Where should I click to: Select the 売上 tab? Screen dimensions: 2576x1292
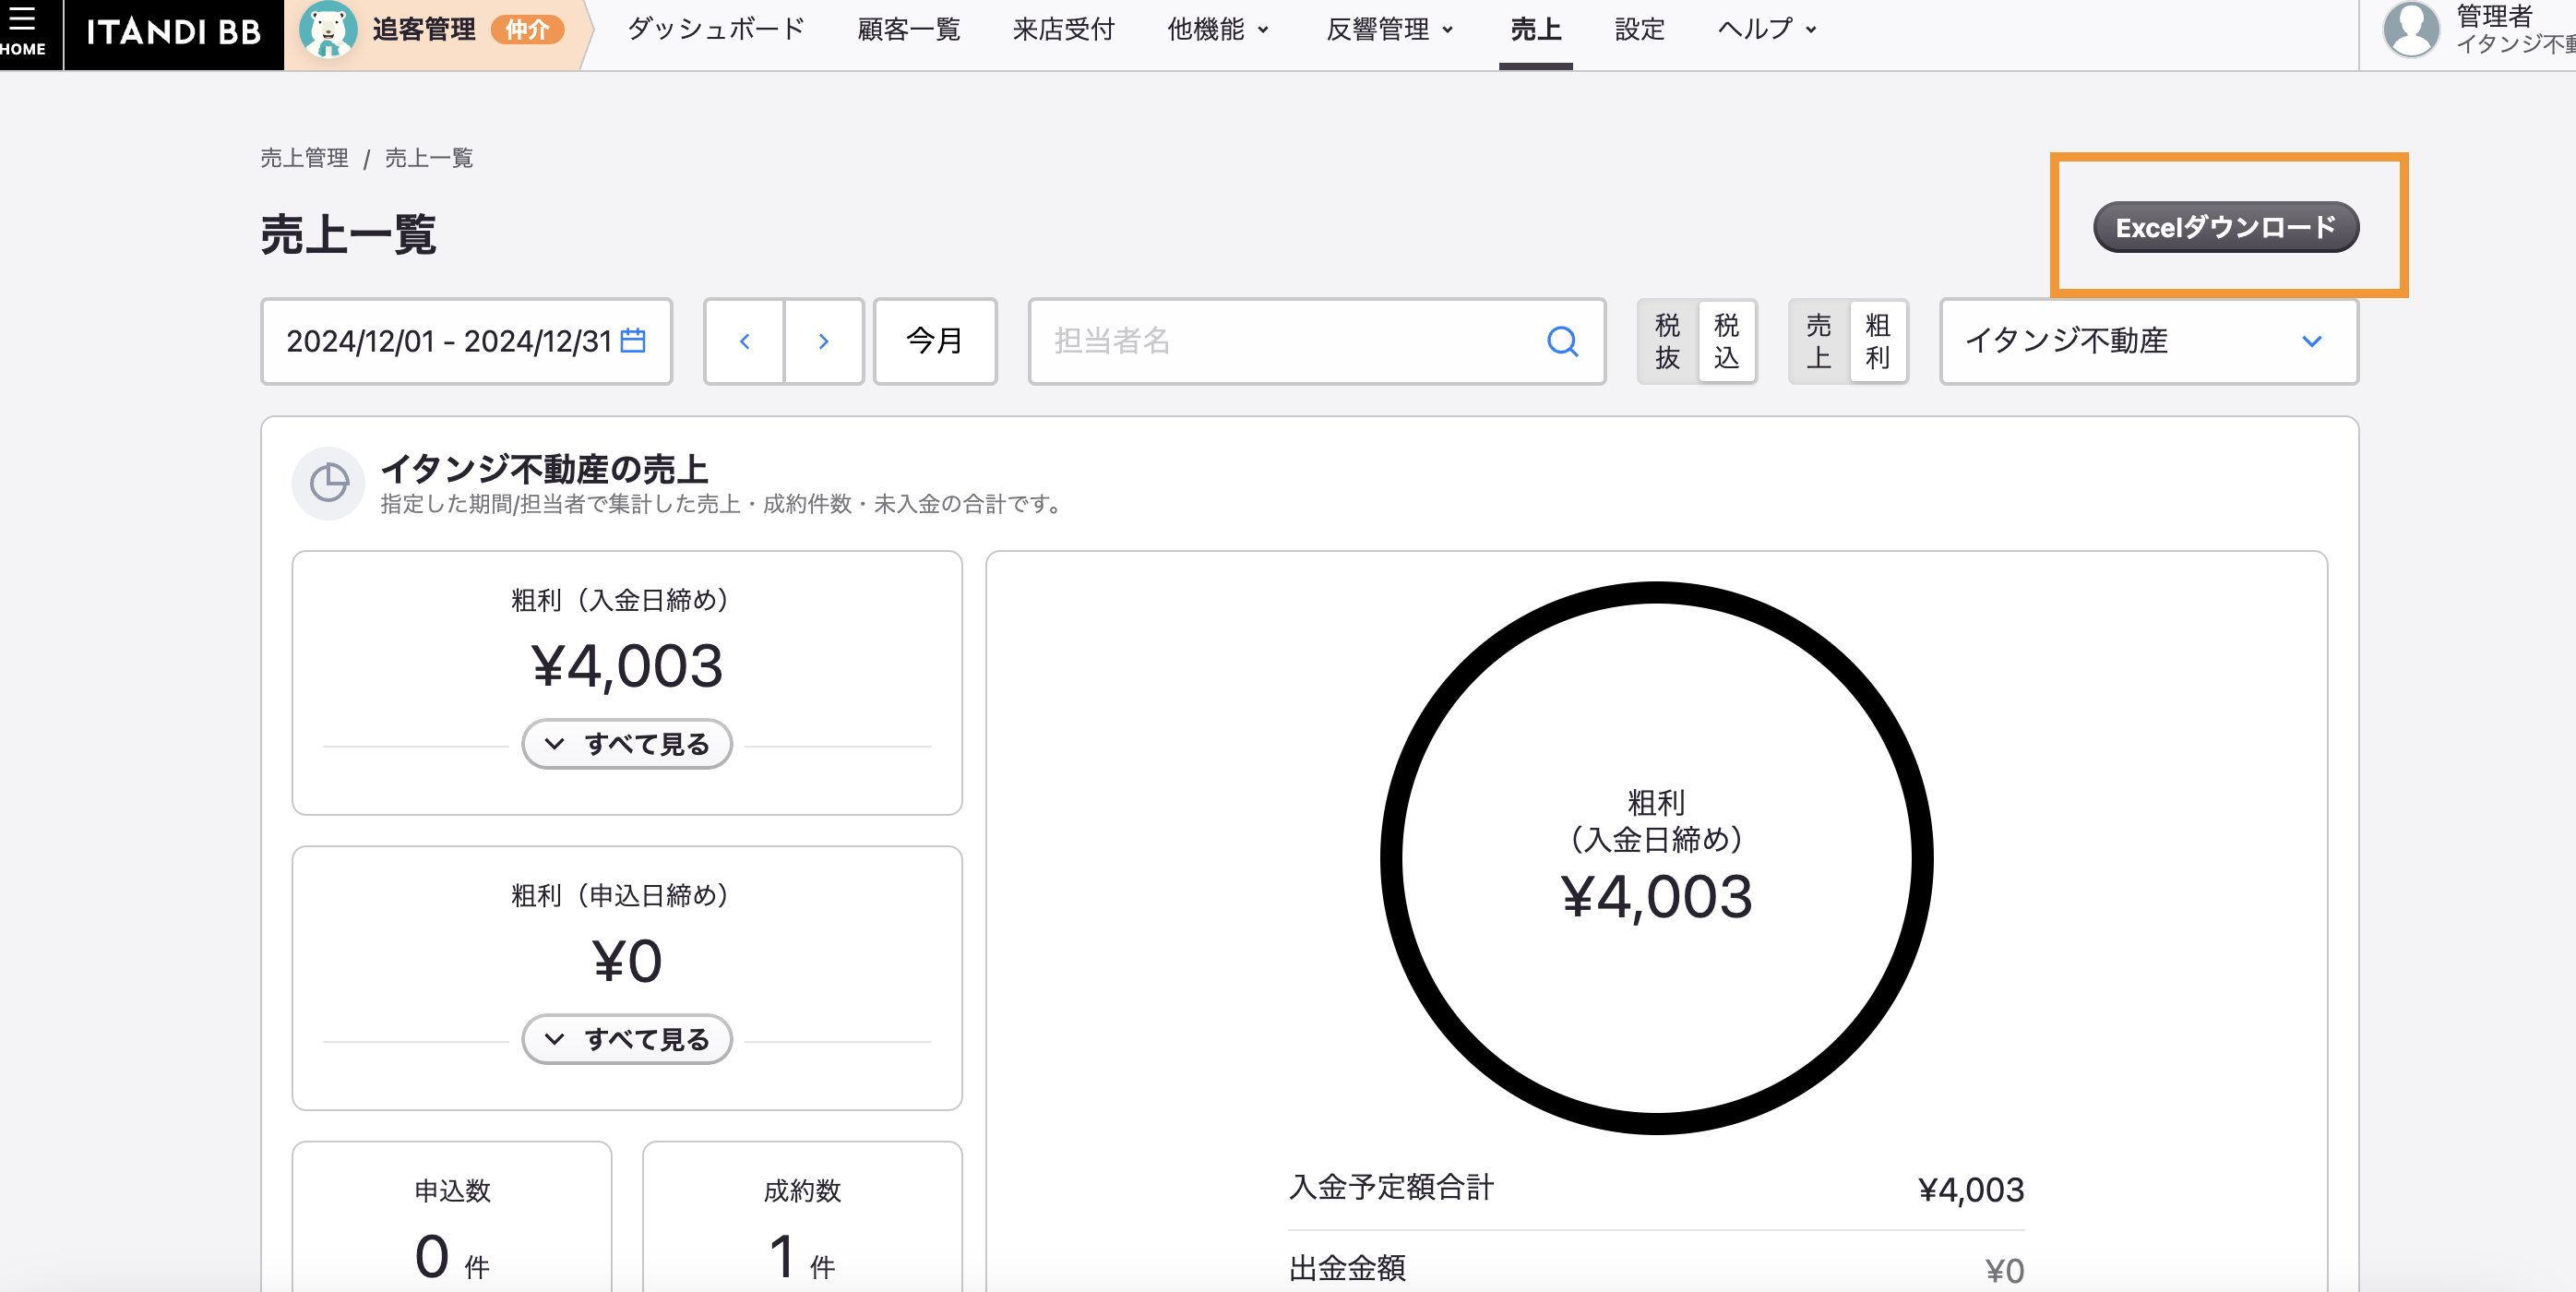point(1535,30)
